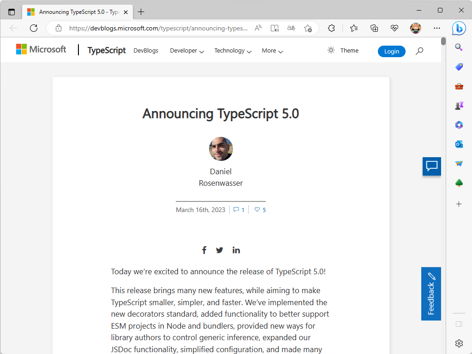Click the Translate page icon

[291, 28]
